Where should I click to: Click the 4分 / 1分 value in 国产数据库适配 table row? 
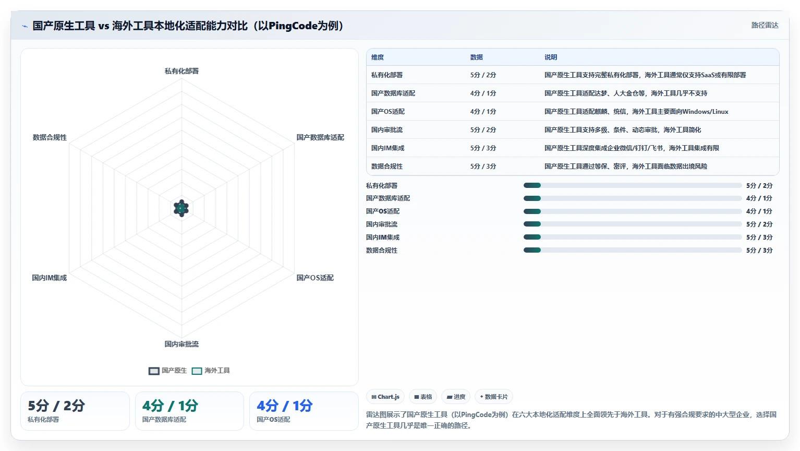tap(483, 93)
